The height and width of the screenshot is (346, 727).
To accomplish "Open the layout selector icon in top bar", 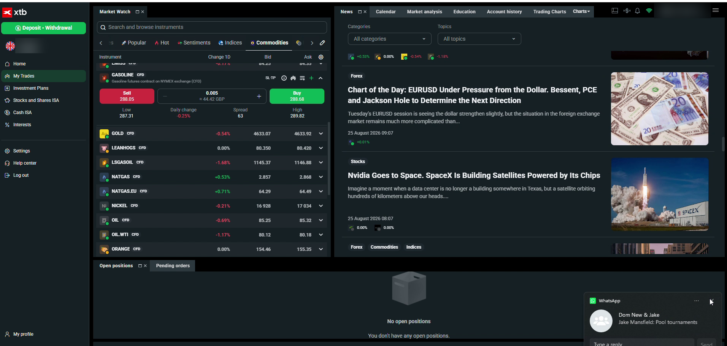I will [614, 11].
